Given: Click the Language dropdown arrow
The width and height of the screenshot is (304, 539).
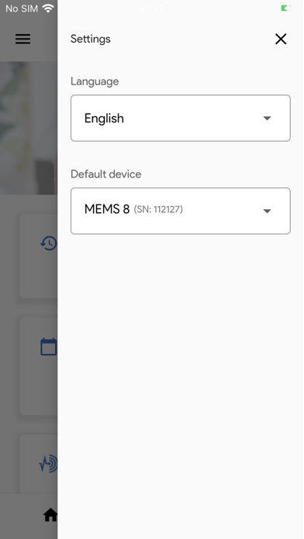Looking at the screenshot, I should 267,118.
